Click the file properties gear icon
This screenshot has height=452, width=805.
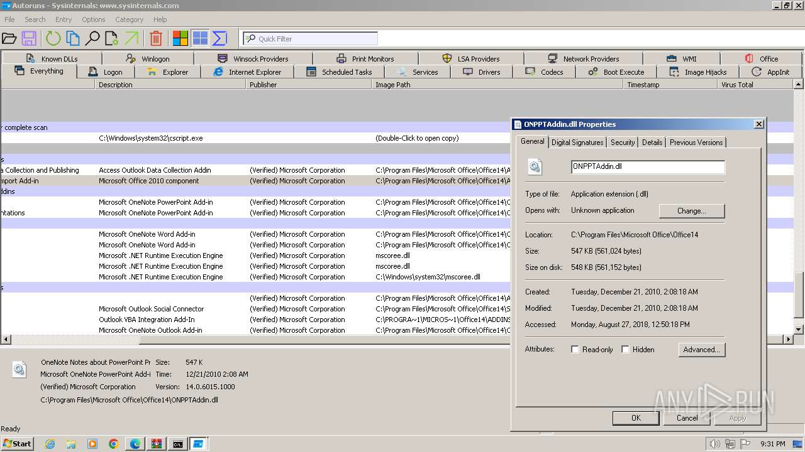112,39
